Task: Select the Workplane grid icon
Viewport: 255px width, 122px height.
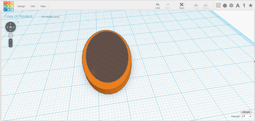Action: coord(218,6)
